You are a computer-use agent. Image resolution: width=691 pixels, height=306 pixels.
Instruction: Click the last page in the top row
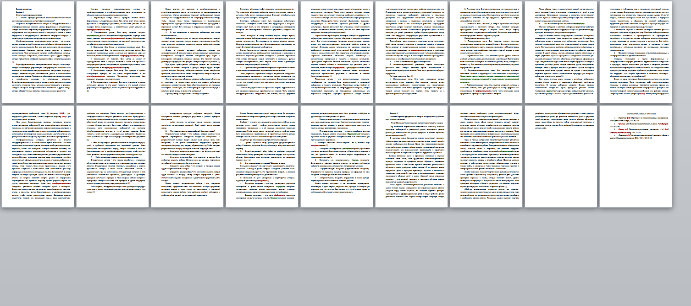636,52
